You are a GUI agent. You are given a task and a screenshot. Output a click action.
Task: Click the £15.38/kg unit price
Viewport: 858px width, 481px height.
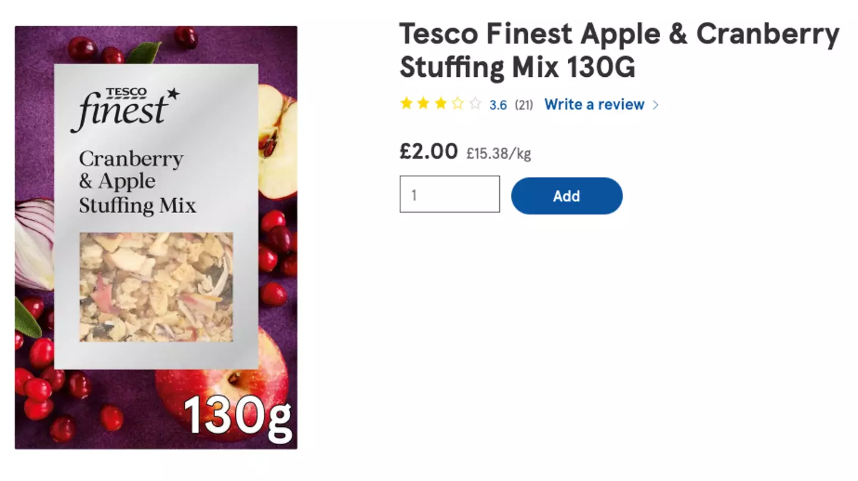click(498, 154)
